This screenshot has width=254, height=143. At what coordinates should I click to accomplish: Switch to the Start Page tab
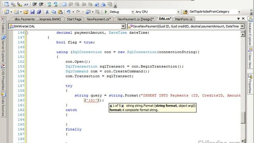click(74, 19)
